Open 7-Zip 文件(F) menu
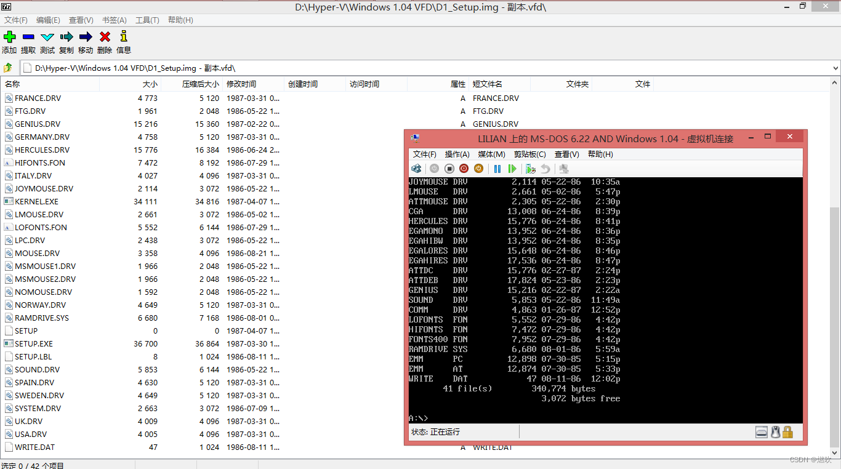The image size is (841, 469). [16, 20]
